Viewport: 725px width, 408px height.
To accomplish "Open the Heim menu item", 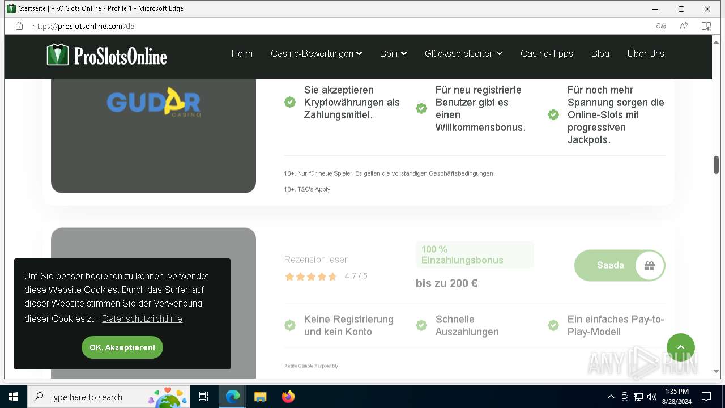I will (242, 53).
